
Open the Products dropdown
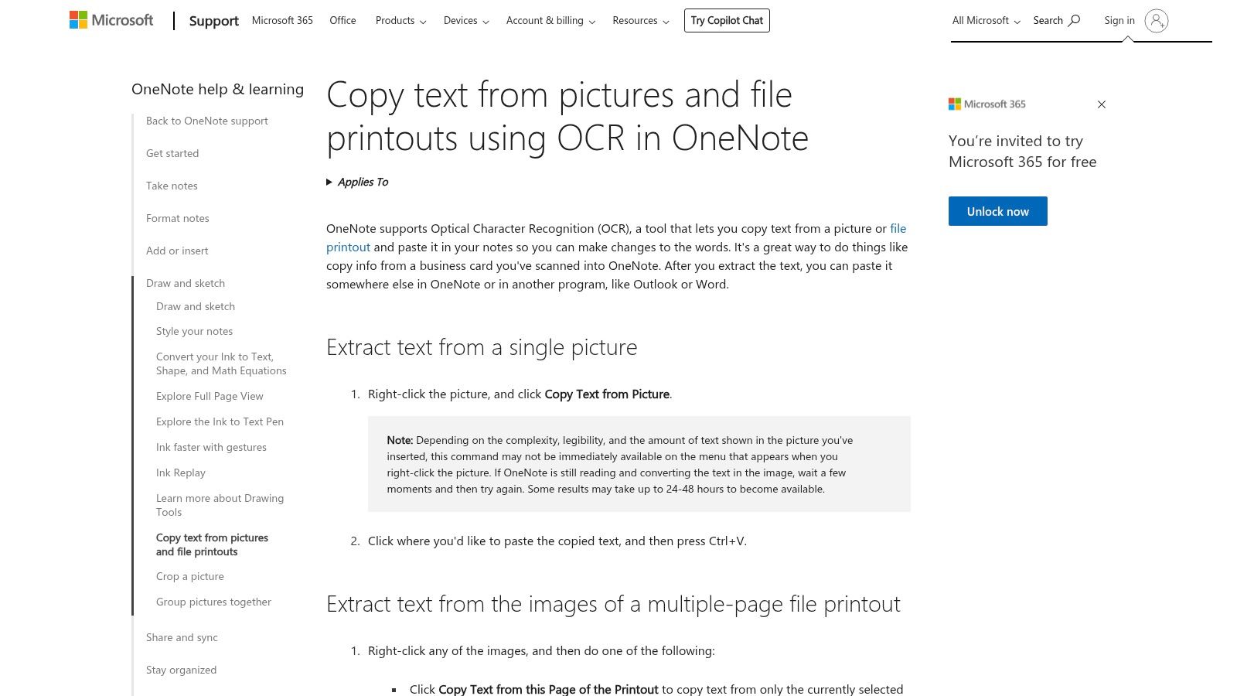[400, 21]
